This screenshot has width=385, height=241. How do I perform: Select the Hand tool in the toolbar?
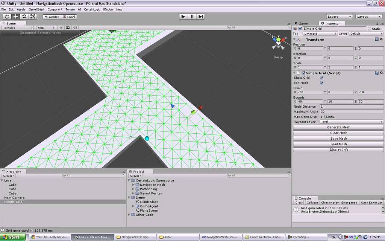click(7, 16)
